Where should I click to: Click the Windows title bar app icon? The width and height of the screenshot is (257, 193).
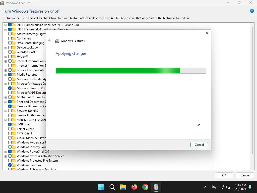(3, 3)
